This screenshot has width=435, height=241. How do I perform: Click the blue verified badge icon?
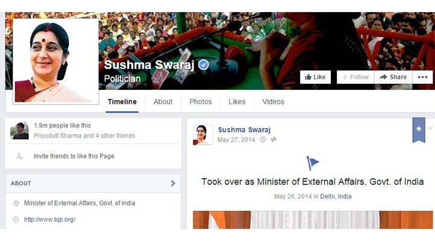(204, 65)
